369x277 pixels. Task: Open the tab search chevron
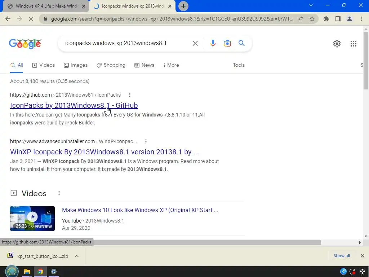311,5
